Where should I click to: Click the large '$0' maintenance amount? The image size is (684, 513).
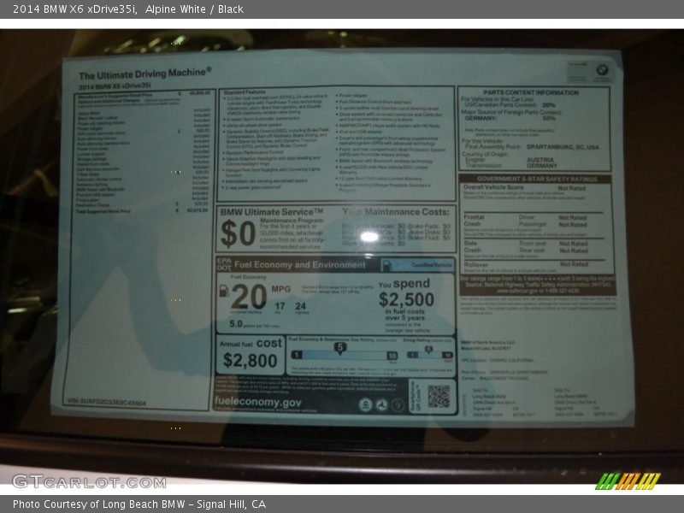(x=238, y=233)
